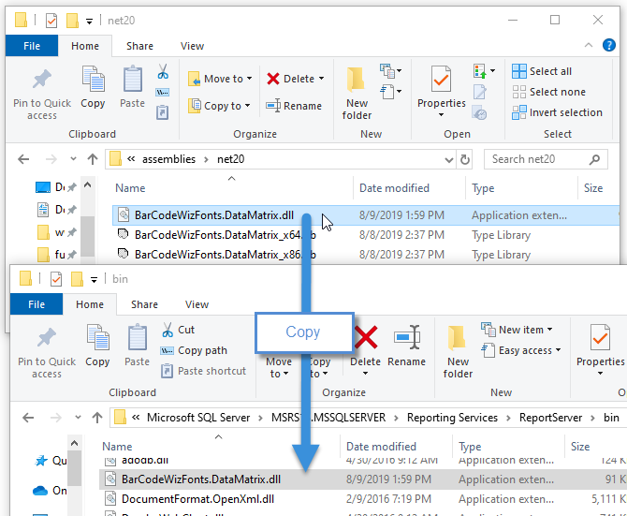Screen dimensions: 627x516
Task: Switch to Share tab in net20 window
Action: point(139,46)
